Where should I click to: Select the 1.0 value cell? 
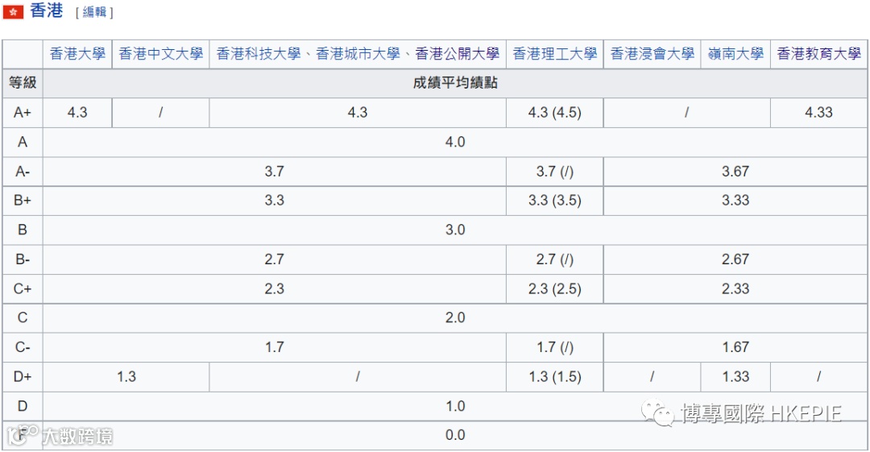point(455,406)
